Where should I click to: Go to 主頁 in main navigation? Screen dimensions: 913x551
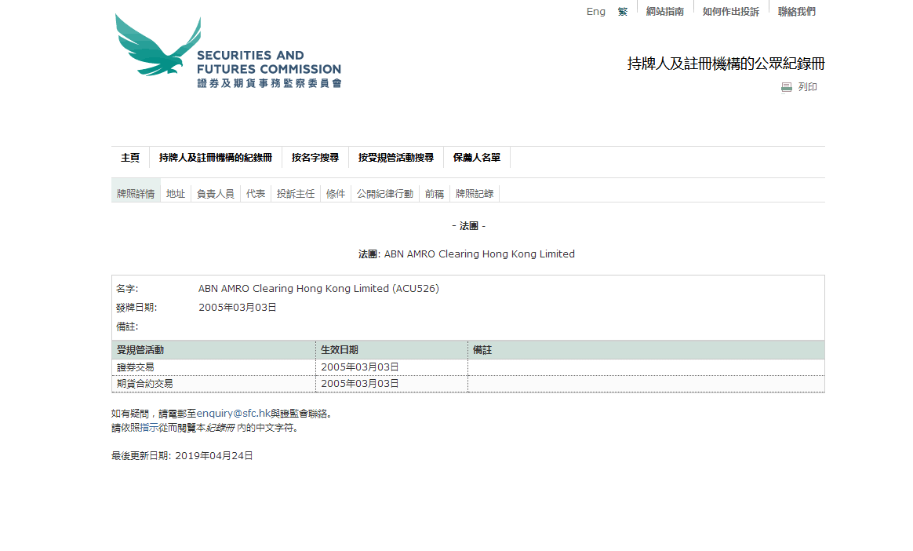pos(130,158)
